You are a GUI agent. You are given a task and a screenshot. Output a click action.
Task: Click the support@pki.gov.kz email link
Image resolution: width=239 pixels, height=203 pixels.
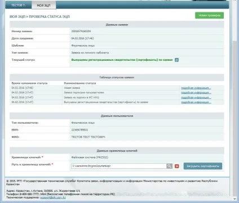tap(53, 197)
